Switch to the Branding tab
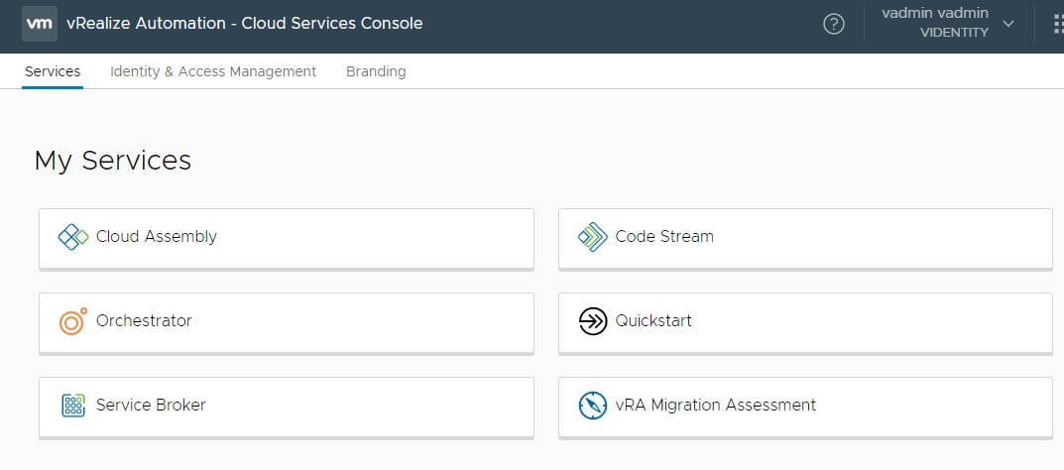Screen dimensions: 1064x470 click(x=376, y=71)
